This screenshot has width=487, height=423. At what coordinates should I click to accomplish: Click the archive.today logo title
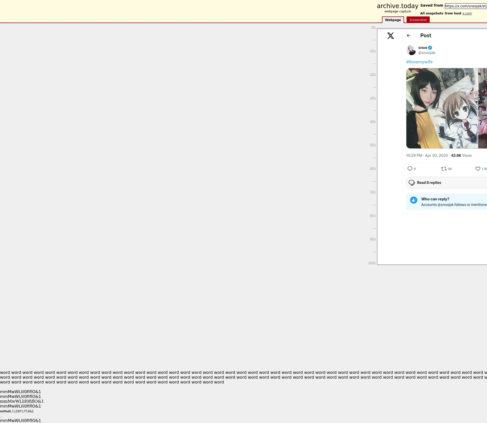tap(397, 6)
